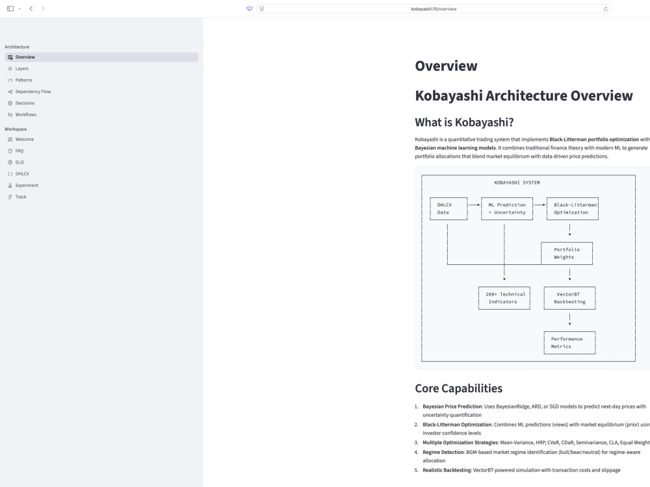Screen dimensions: 650x487
Task: Click the Core Capabilities heading
Action: click(458, 388)
